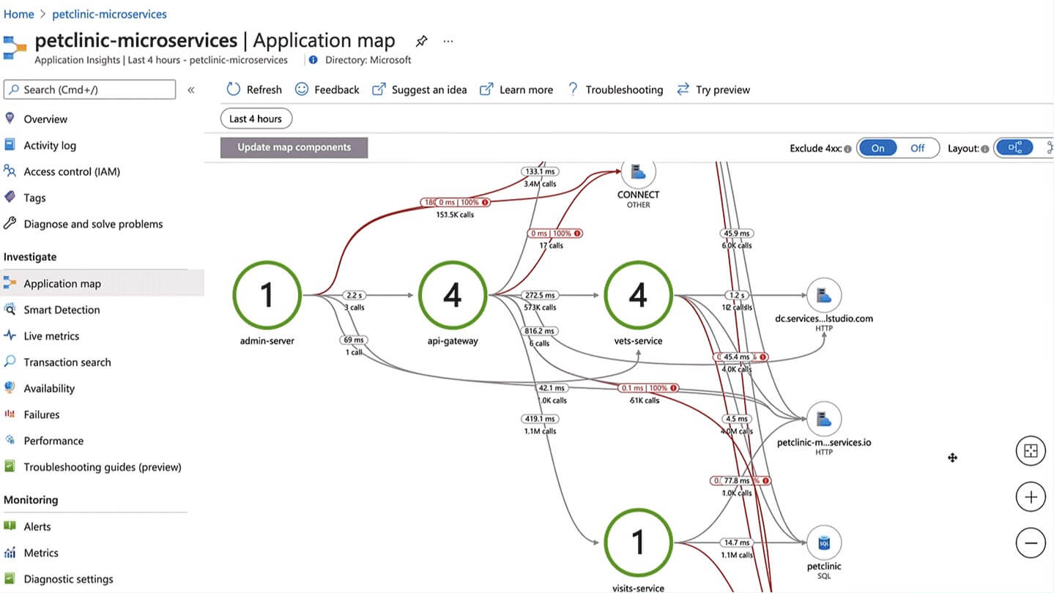Open Live metrics in sidebar
The height and width of the screenshot is (593, 1054).
(x=51, y=336)
